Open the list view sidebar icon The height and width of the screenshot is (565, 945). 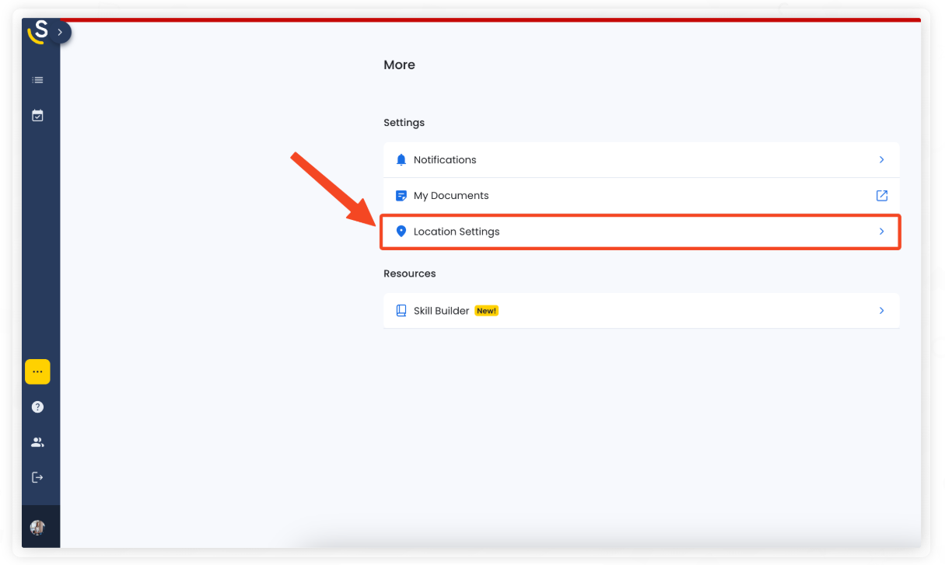click(37, 80)
